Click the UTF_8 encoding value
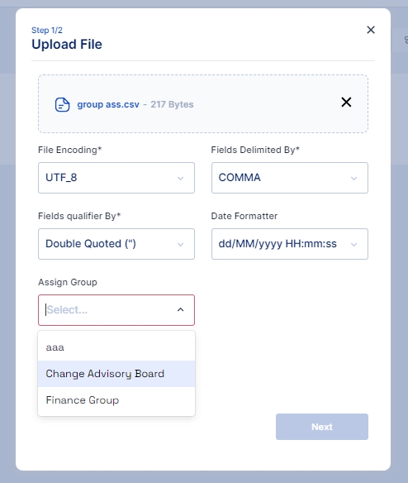 [x=61, y=178]
